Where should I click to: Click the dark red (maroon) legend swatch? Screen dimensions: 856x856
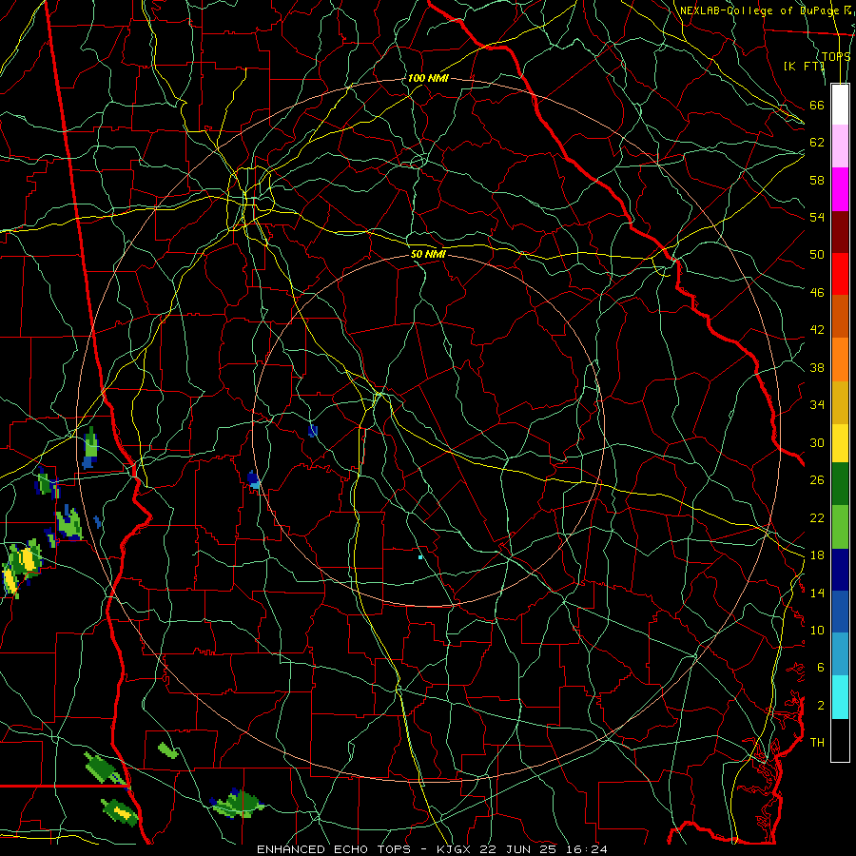(x=840, y=231)
